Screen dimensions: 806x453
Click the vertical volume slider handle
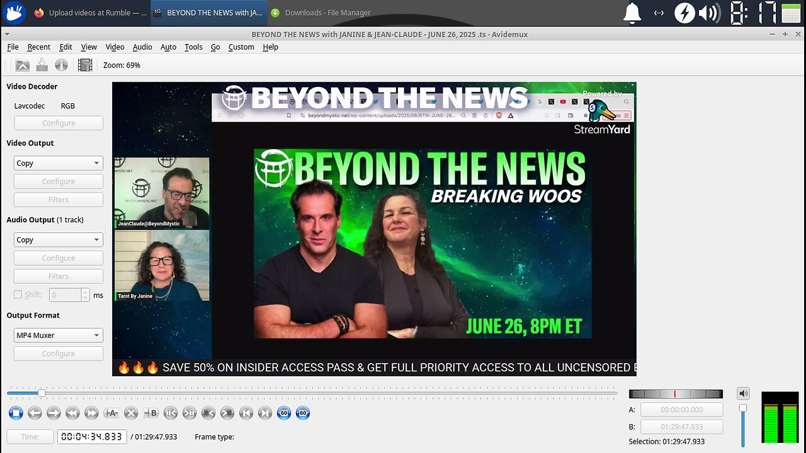coord(743,408)
